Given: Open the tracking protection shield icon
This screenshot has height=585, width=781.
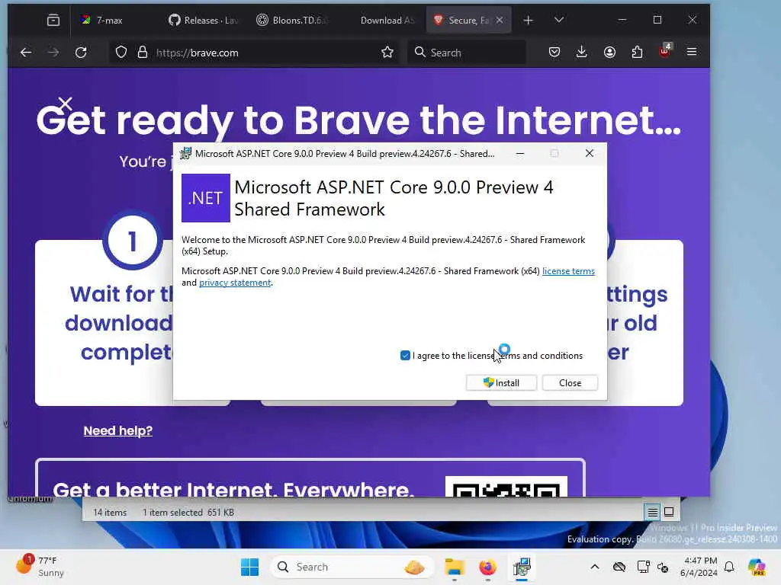Looking at the screenshot, I should pyautogui.click(x=121, y=53).
